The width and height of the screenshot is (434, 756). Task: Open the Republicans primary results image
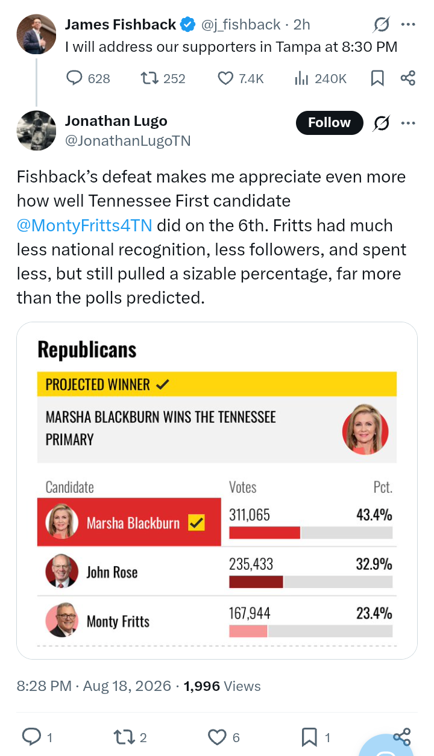[217, 490]
